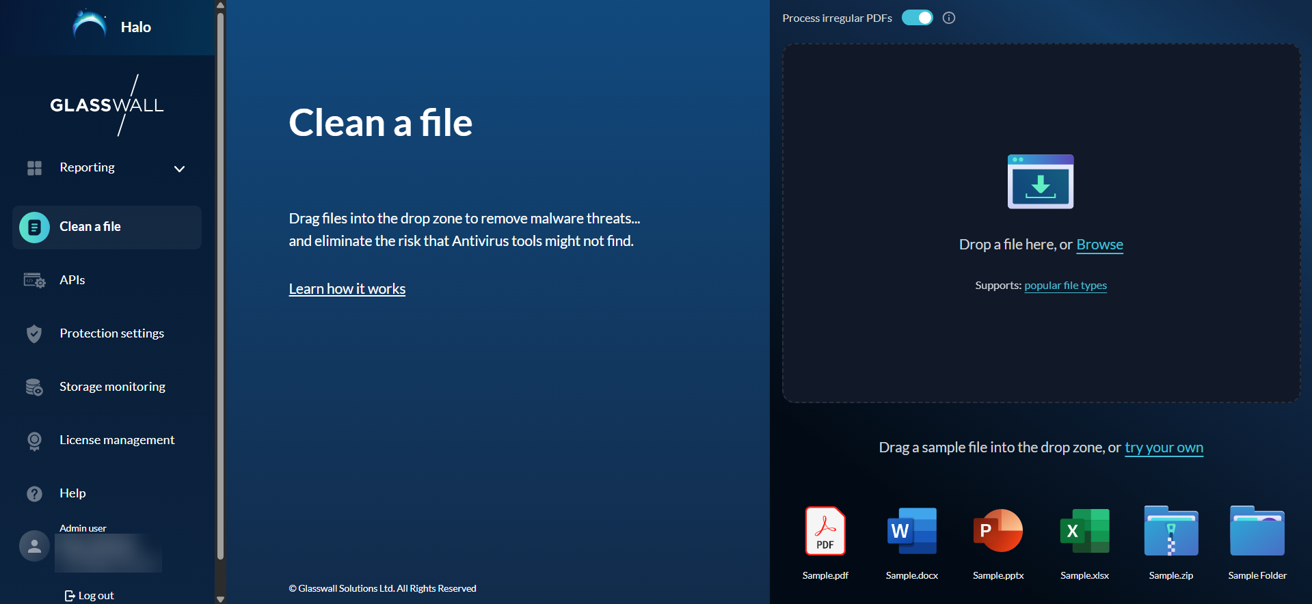Click the Browse link in drop zone
Viewport: 1312px width, 604px height.
coord(1099,245)
